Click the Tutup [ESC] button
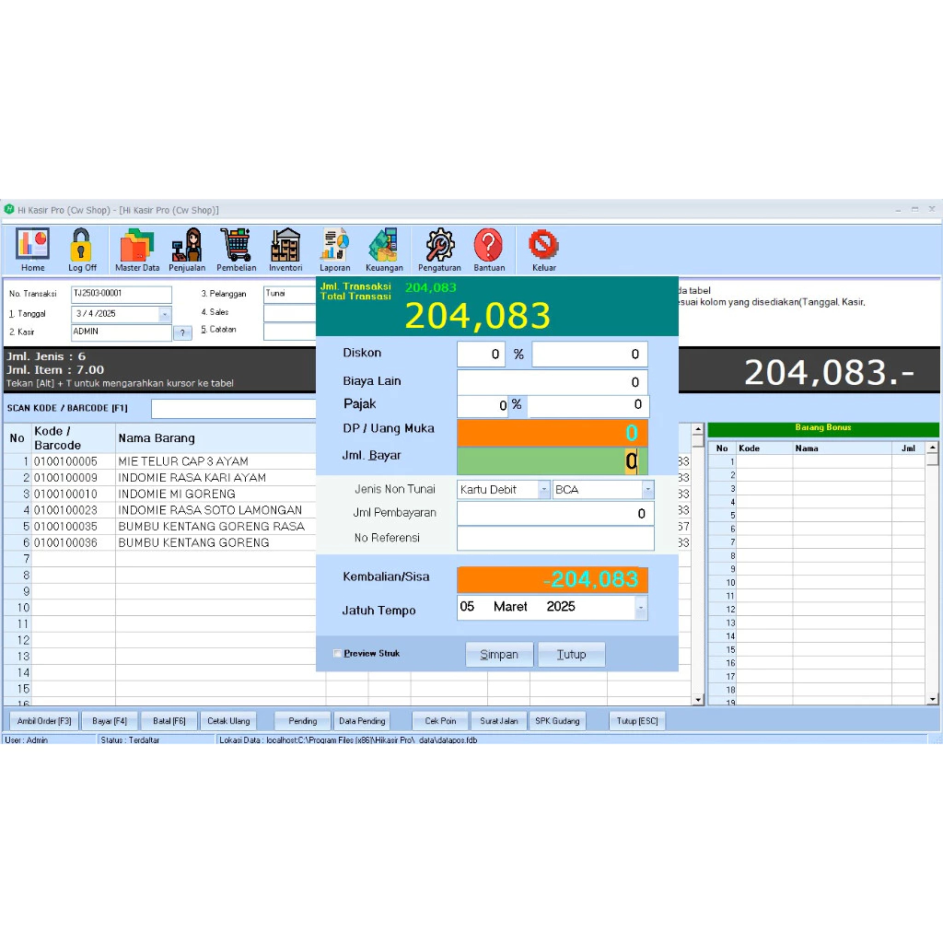Viewport: 943px width, 943px height. pyautogui.click(x=637, y=720)
